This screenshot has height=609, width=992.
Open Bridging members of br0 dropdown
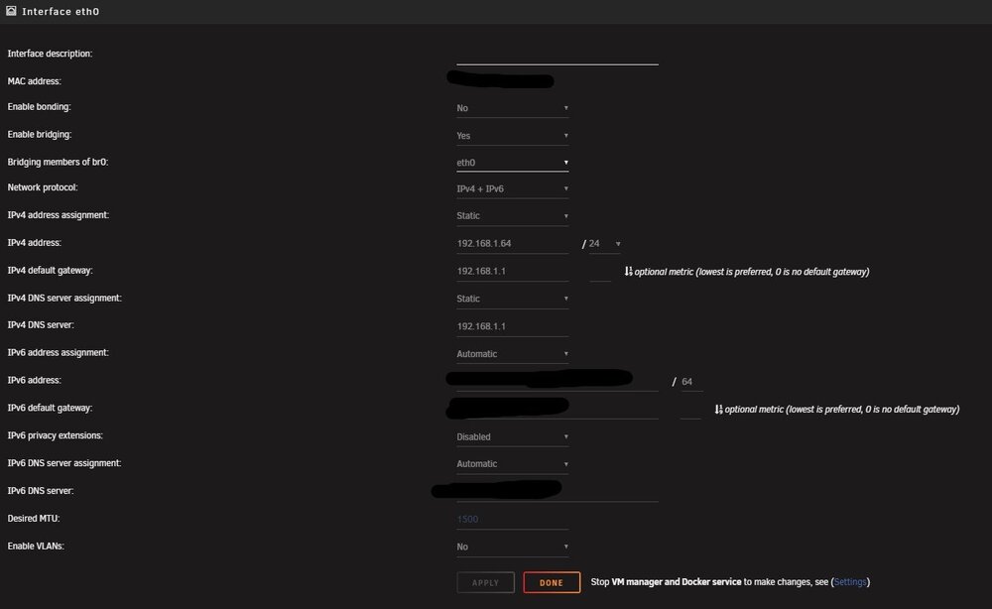pos(513,163)
